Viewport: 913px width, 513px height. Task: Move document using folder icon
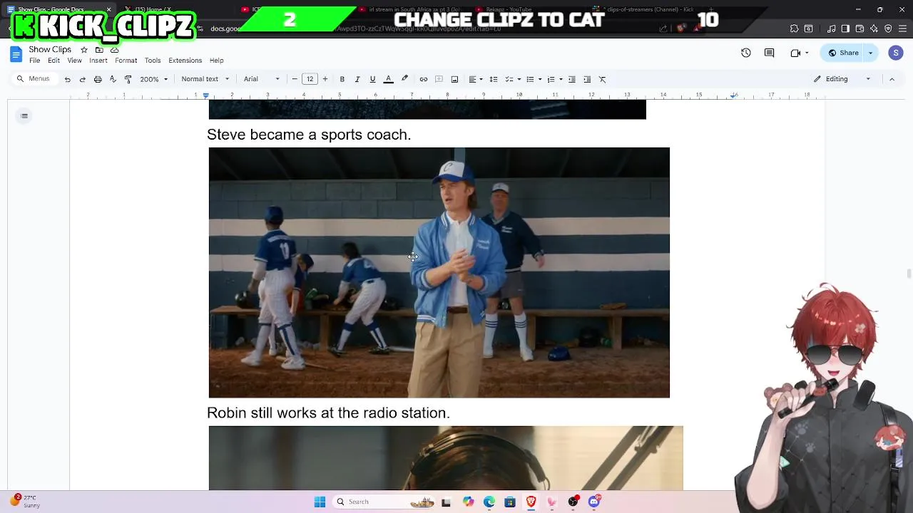(x=99, y=50)
